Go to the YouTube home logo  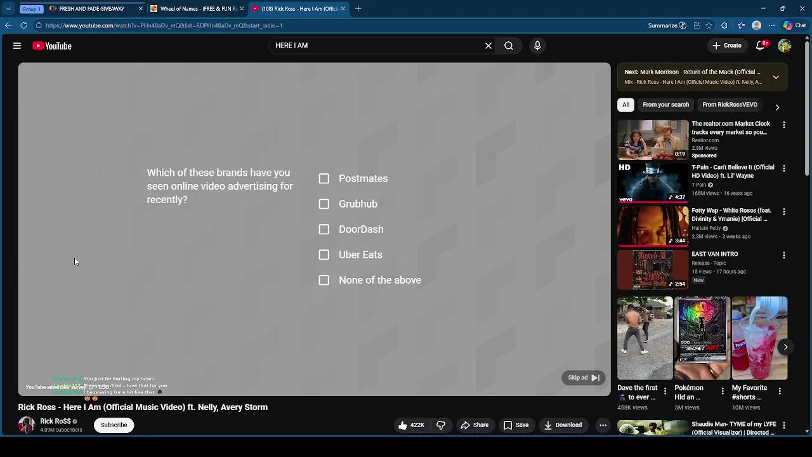(x=52, y=46)
